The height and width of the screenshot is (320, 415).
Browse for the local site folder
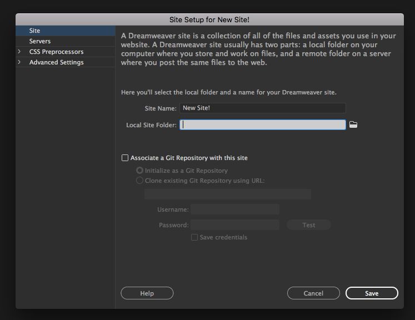[353, 124]
